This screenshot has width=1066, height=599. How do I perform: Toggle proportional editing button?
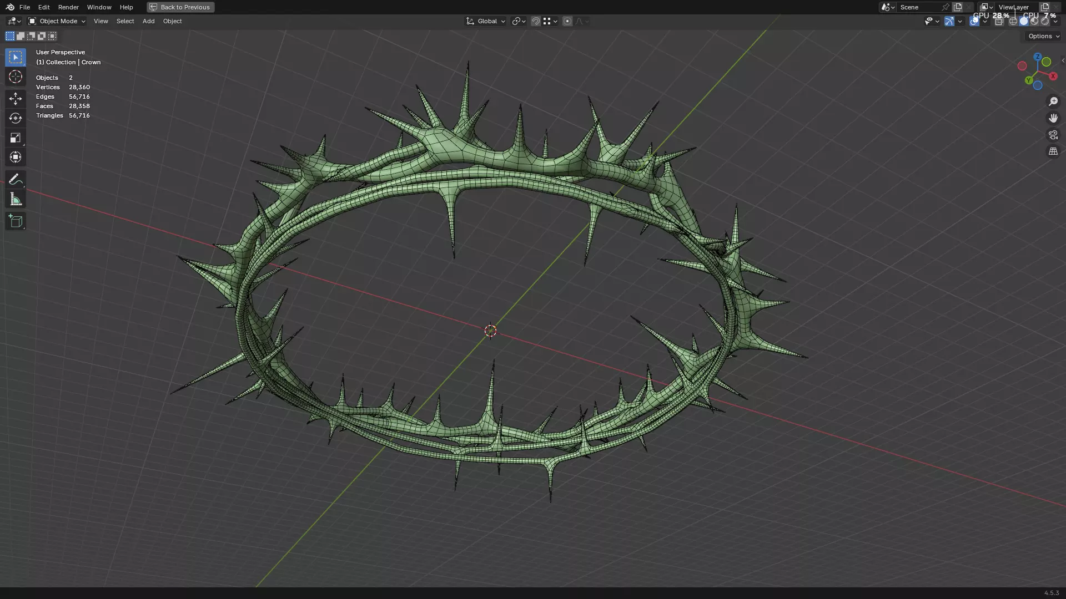pos(567,21)
